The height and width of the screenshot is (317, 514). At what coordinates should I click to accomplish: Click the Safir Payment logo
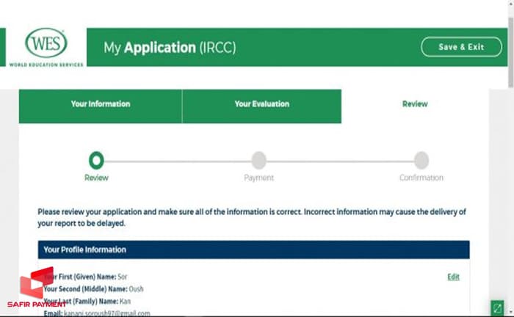37,288
